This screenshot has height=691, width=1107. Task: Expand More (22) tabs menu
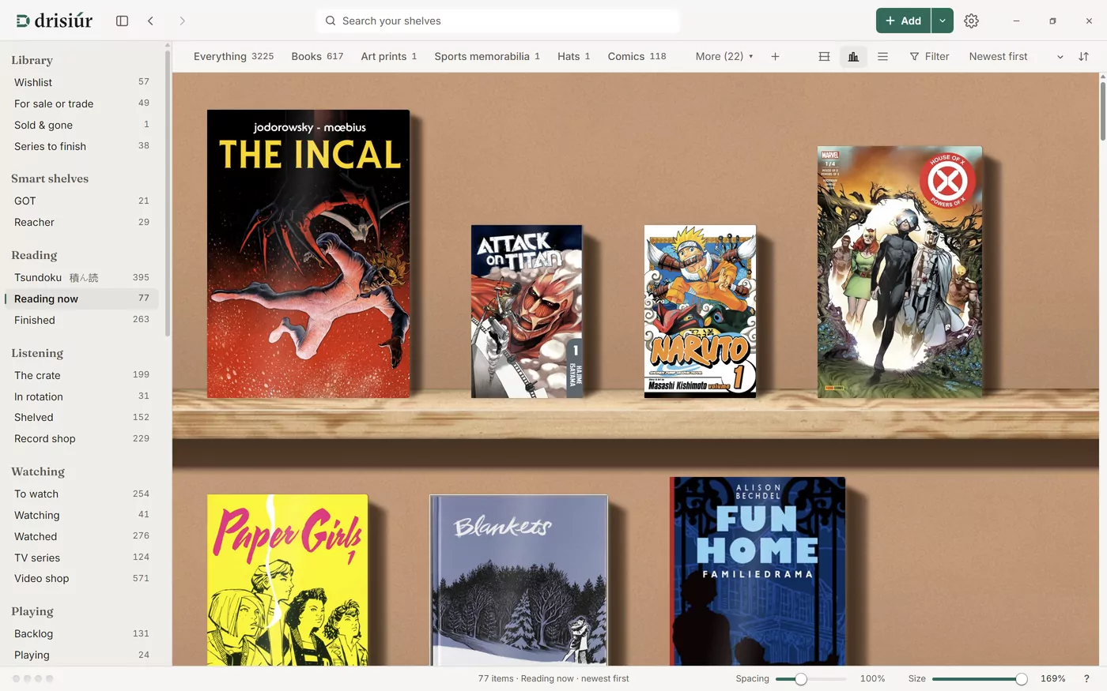[724, 56]
